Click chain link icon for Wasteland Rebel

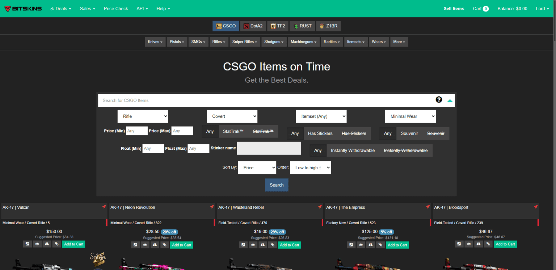click(x=272, y=245)
